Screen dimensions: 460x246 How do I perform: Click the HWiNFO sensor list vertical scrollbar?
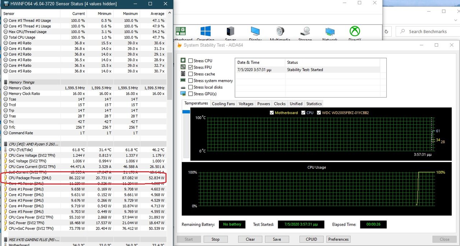tap(170, 76)
